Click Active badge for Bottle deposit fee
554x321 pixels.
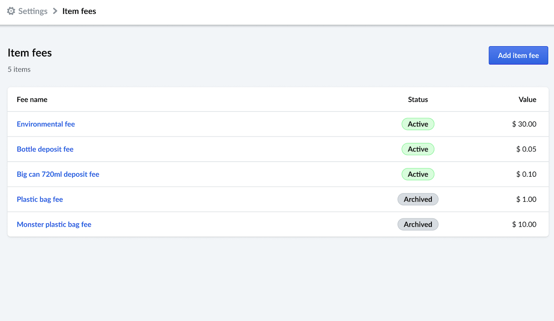pos(418,149)
